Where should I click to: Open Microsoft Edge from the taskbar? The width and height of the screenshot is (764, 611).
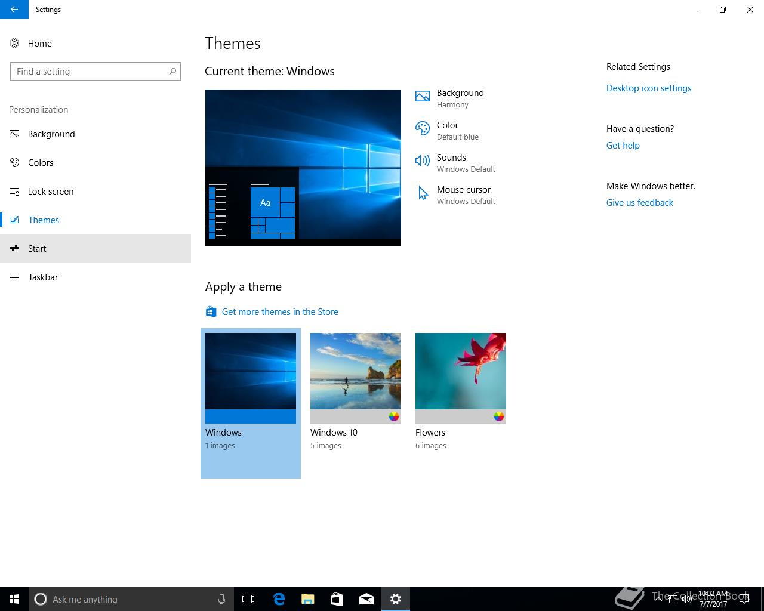click(x=279, y=599)
